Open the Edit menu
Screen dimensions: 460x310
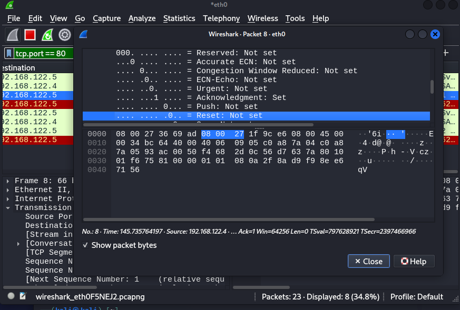point(35,18)
